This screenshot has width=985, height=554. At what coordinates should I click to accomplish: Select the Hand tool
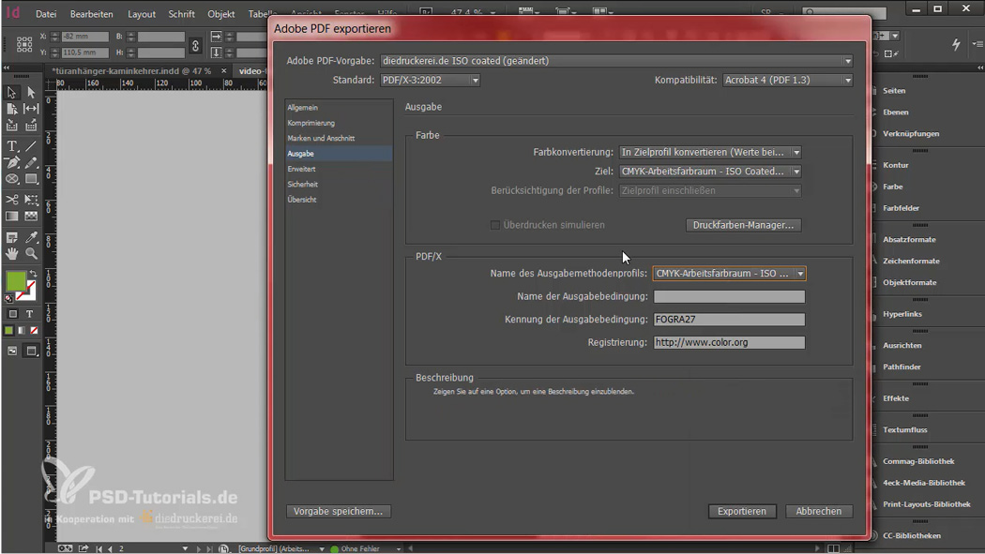click(11, 253)
